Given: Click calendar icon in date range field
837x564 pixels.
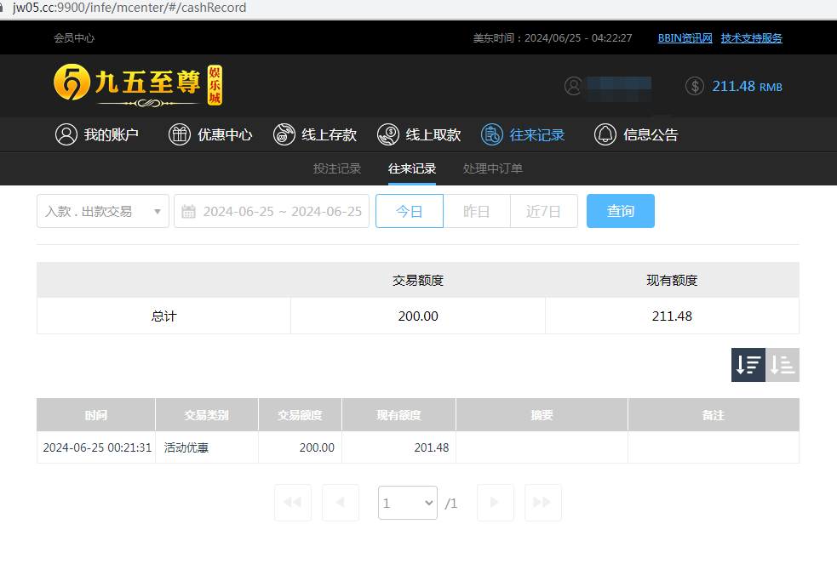Looking at the screenshot, I should click(189, 211).
